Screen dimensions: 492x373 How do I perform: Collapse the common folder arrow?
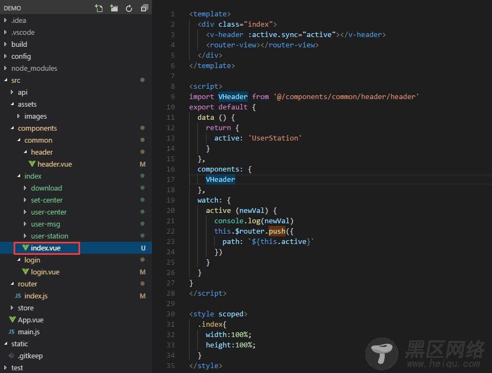pyautogui.click(x=19, y=140)
